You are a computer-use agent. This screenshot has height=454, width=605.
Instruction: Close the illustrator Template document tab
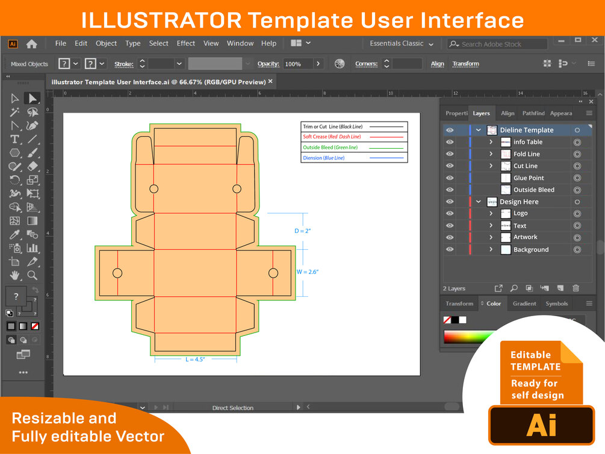pyautogui.click(x=270, y=81)
